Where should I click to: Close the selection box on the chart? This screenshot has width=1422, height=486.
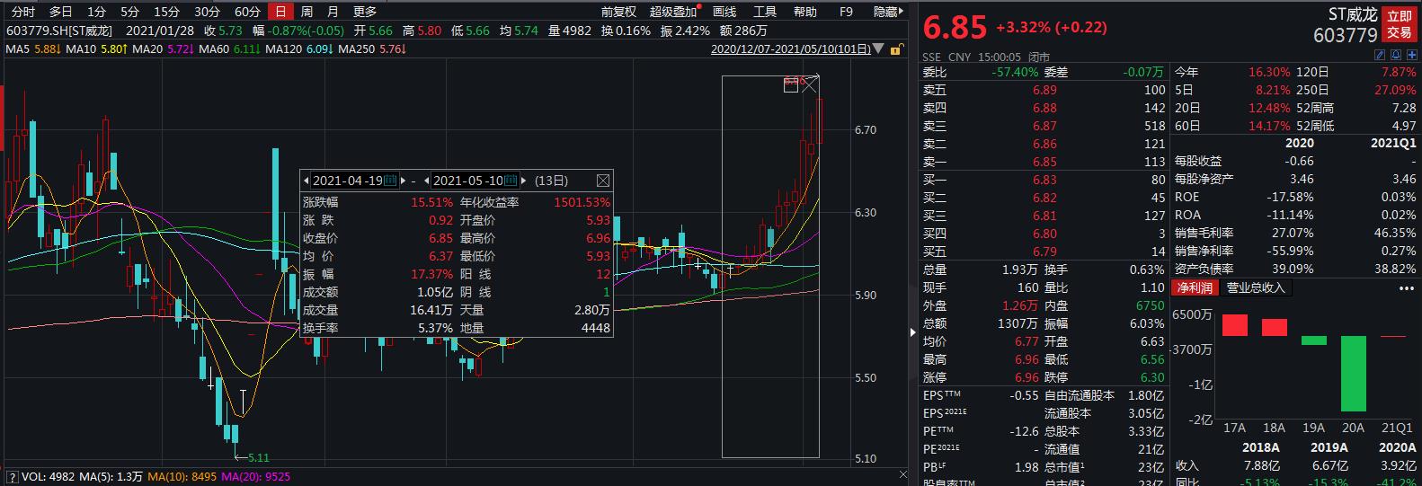coord(809,84)
